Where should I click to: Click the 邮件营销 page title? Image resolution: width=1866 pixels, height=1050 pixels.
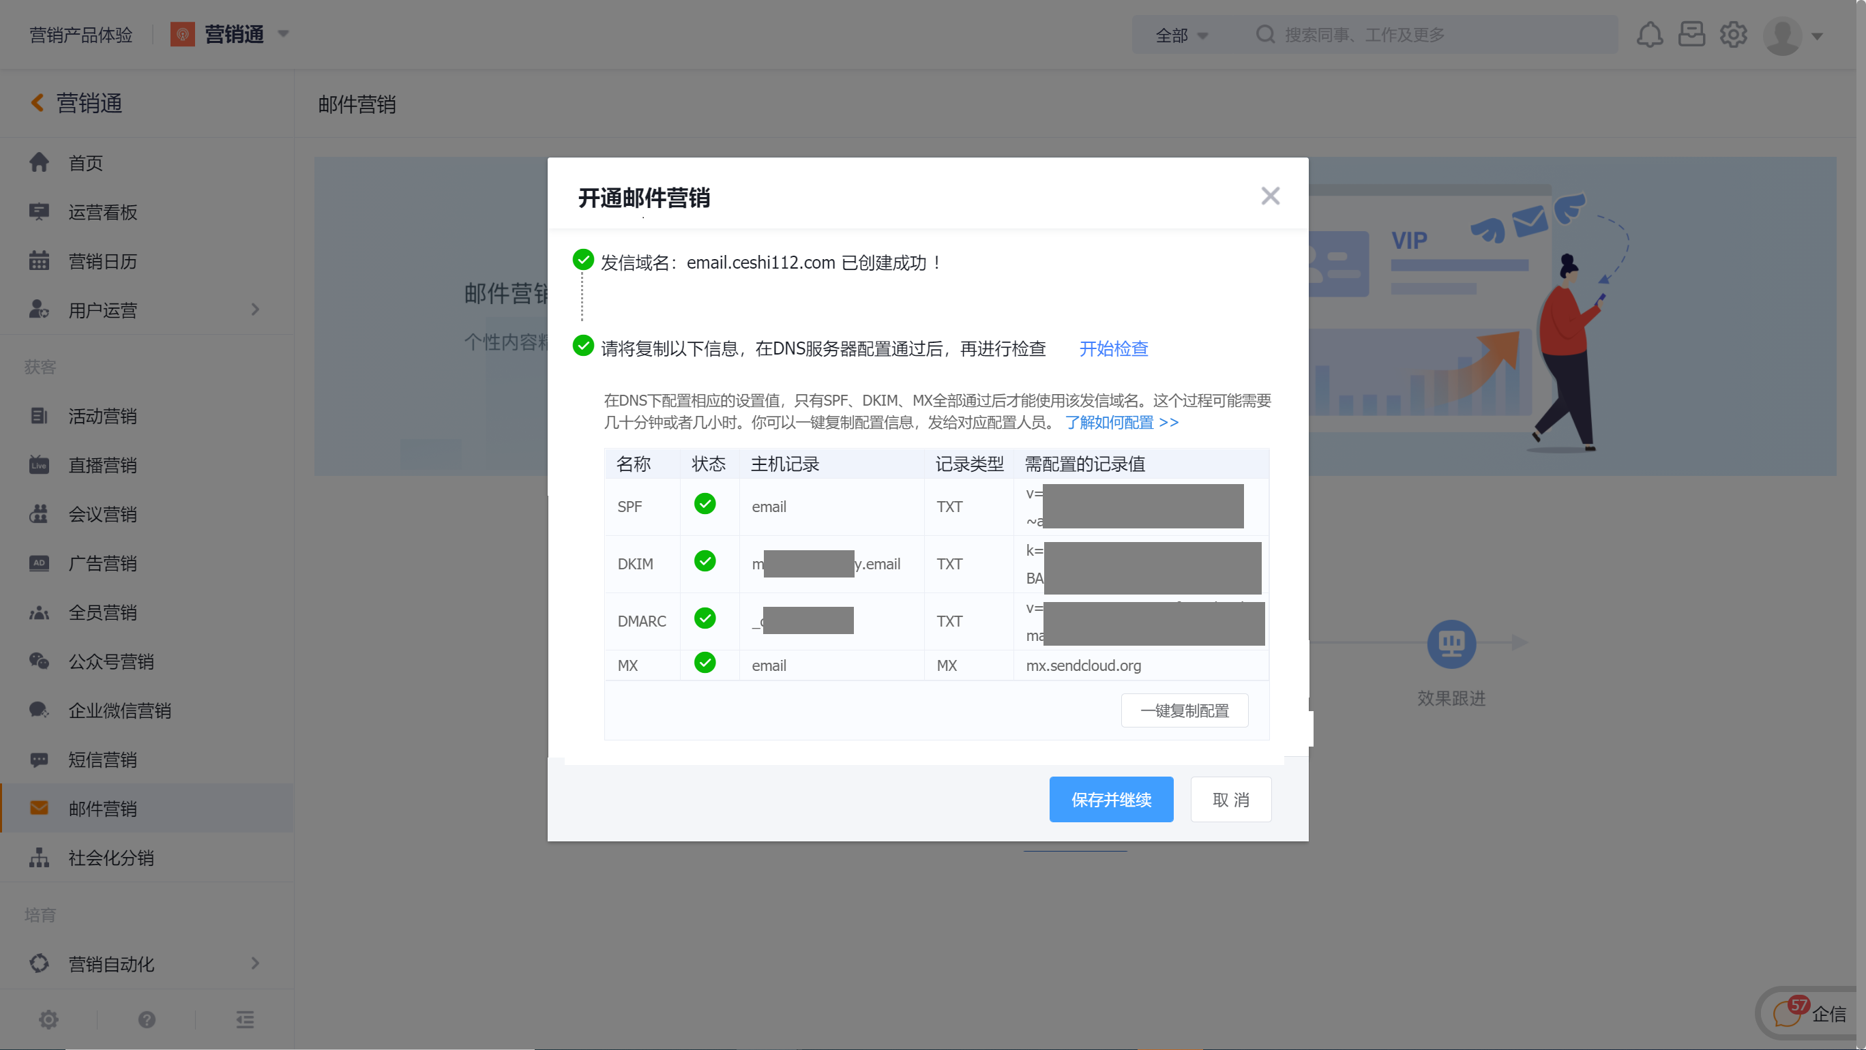[357, 104]
